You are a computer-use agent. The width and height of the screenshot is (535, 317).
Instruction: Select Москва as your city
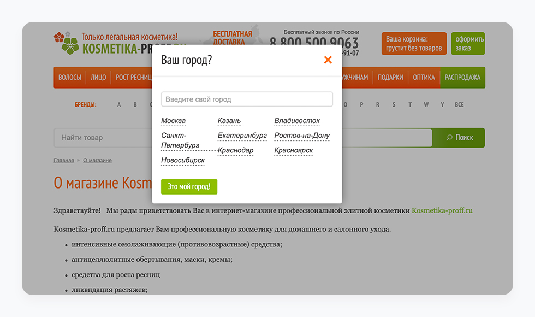173,120
